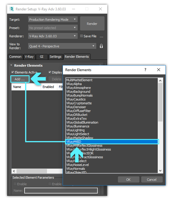The image size is (174, 203).
Task: Open the Preset dropdown
Action: point(53,28)
